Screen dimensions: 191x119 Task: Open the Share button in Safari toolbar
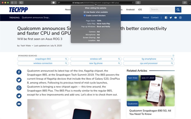(138, 2)
